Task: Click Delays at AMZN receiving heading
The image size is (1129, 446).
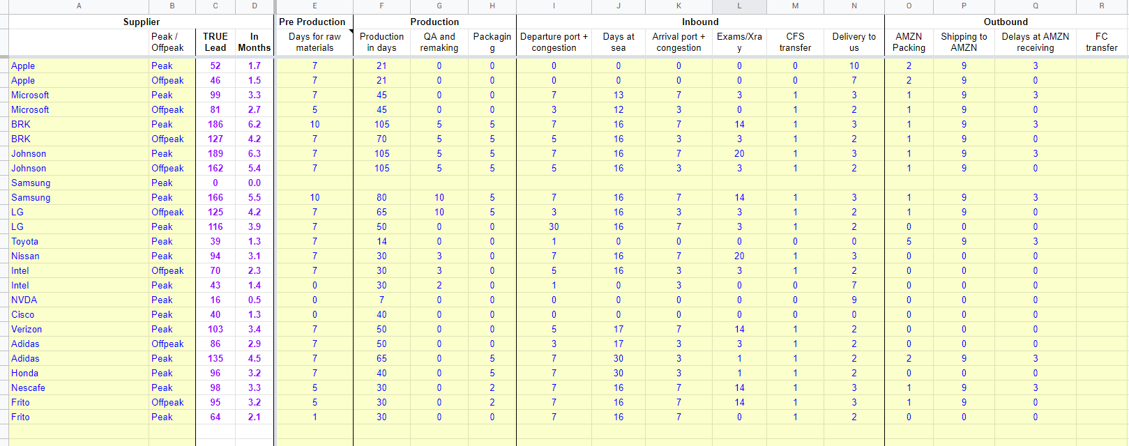Action: click(x=1036, y=42)
